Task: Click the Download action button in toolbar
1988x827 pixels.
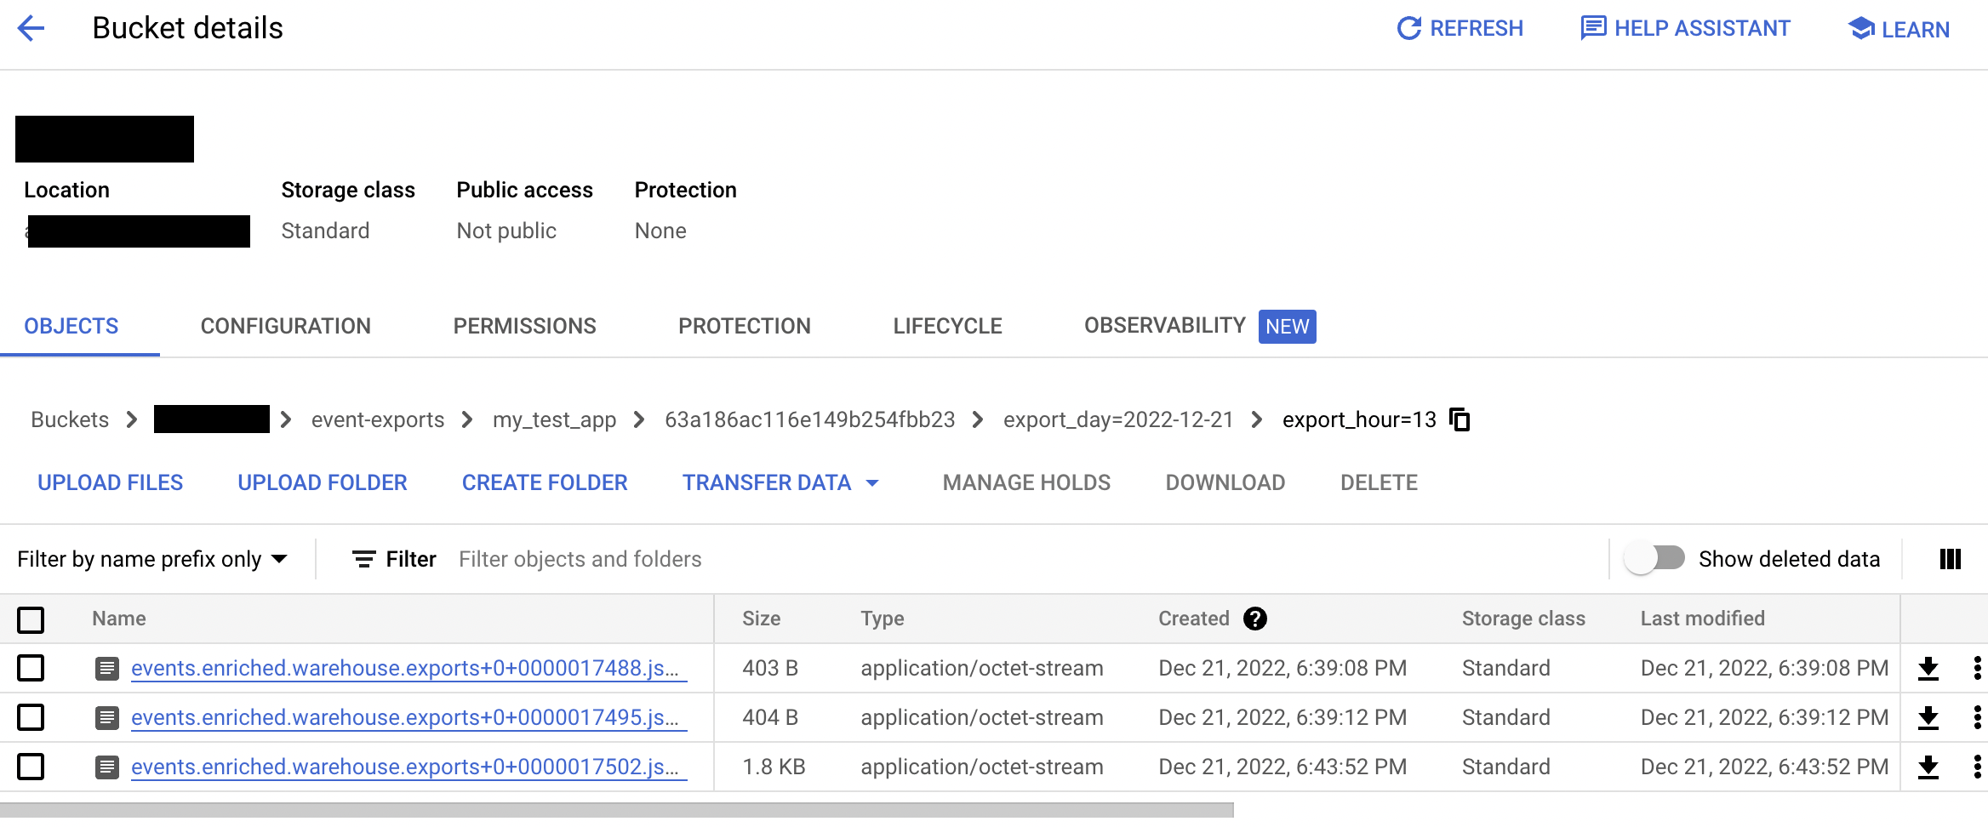Action: [1225, 482]
